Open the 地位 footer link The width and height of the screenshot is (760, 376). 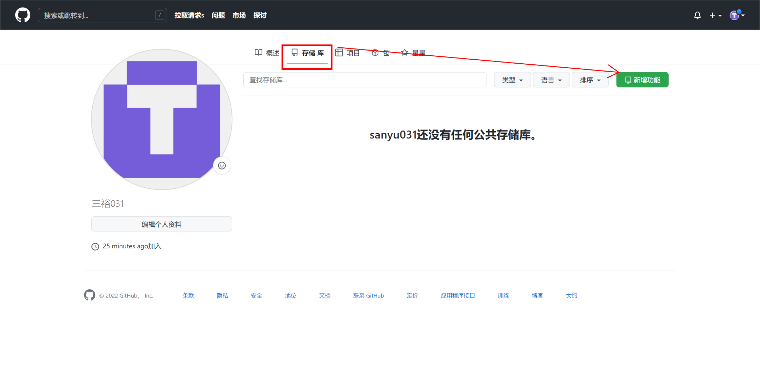(291, 295)
